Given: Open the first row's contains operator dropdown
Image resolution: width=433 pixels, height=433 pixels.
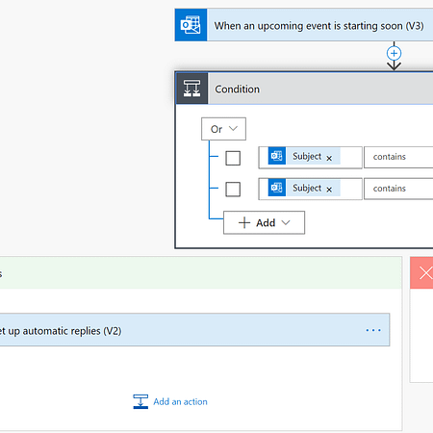Looking at the screenshot, I should pyautogui.click(x=398, y=158).
